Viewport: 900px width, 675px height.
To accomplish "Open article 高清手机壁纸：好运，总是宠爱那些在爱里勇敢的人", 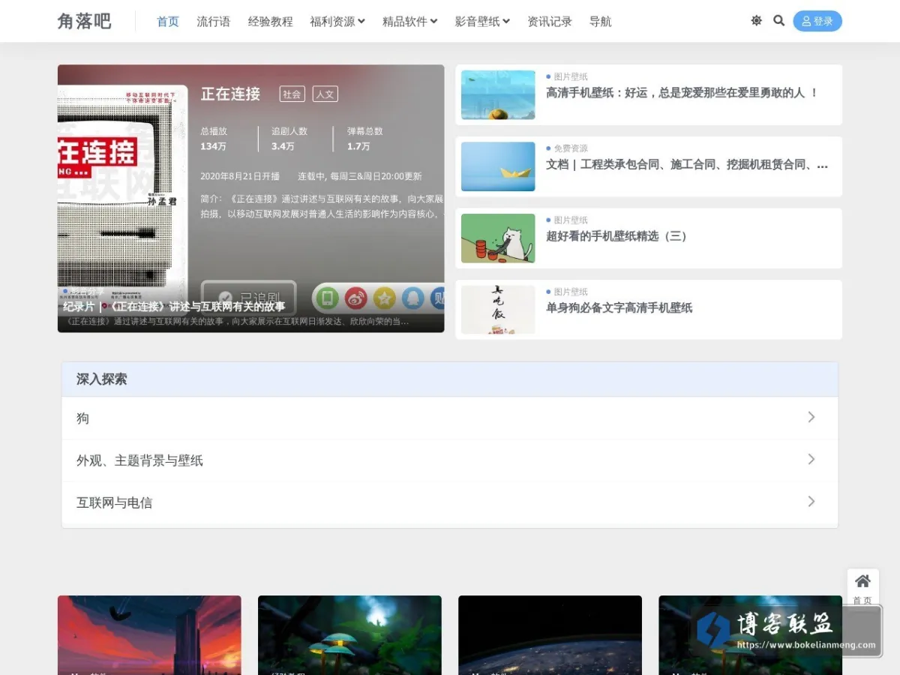I will coord(682,92).
